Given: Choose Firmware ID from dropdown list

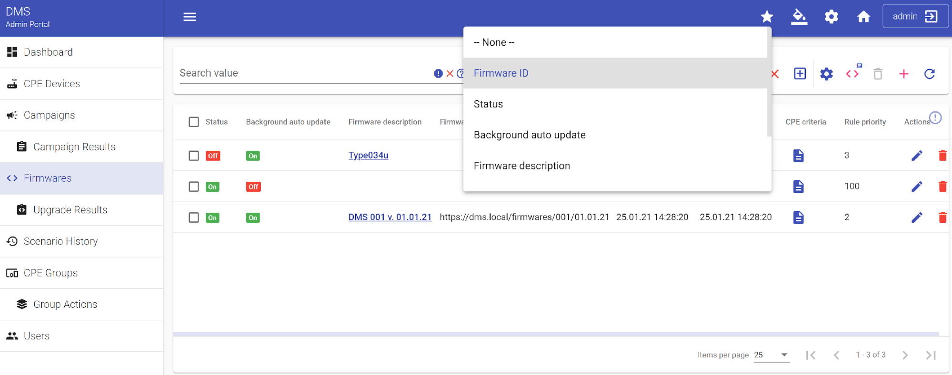Looking at the screenshot, I should click(501, 73).
